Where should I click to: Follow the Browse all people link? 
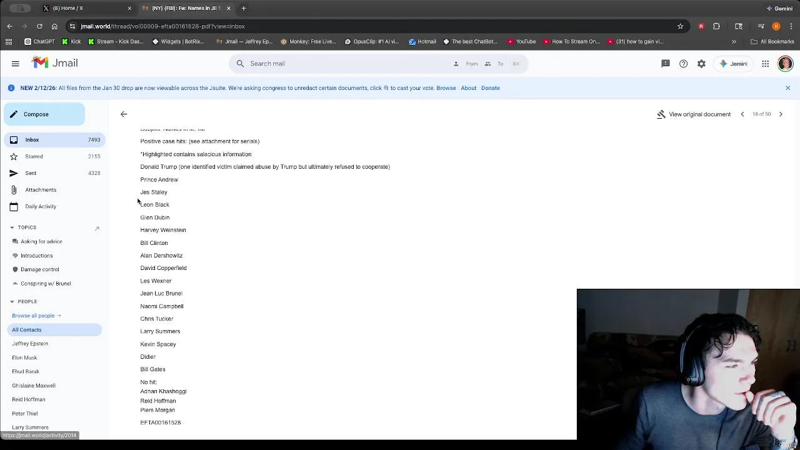tap(36, 316)
